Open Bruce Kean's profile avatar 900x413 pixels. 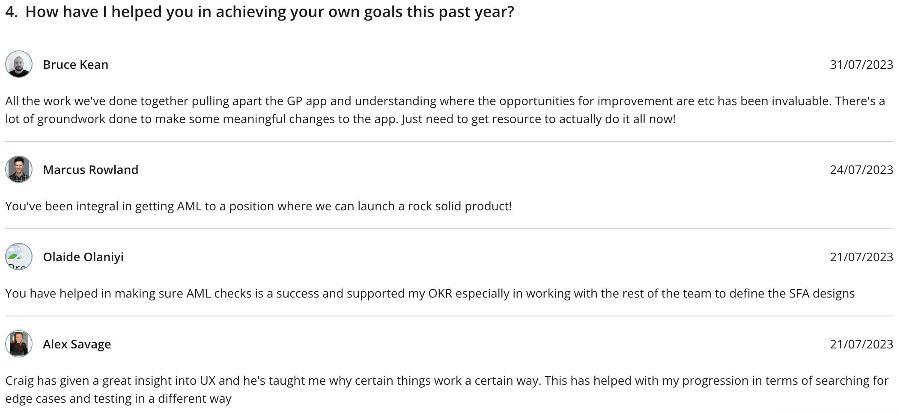(x=19, y=64)
